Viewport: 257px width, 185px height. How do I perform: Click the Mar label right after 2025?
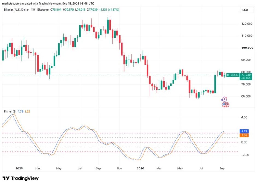point(38,168)
